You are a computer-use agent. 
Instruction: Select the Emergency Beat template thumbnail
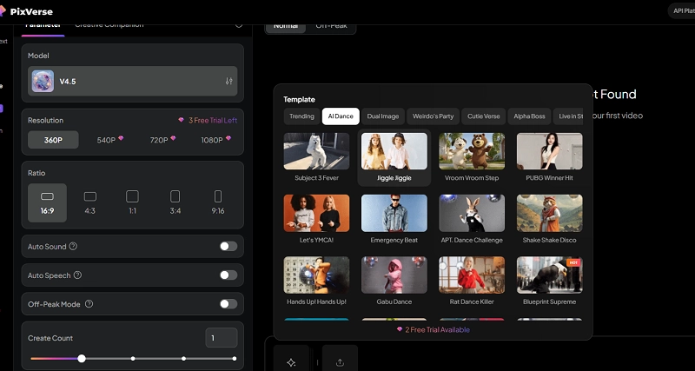(x=394, y=213)
